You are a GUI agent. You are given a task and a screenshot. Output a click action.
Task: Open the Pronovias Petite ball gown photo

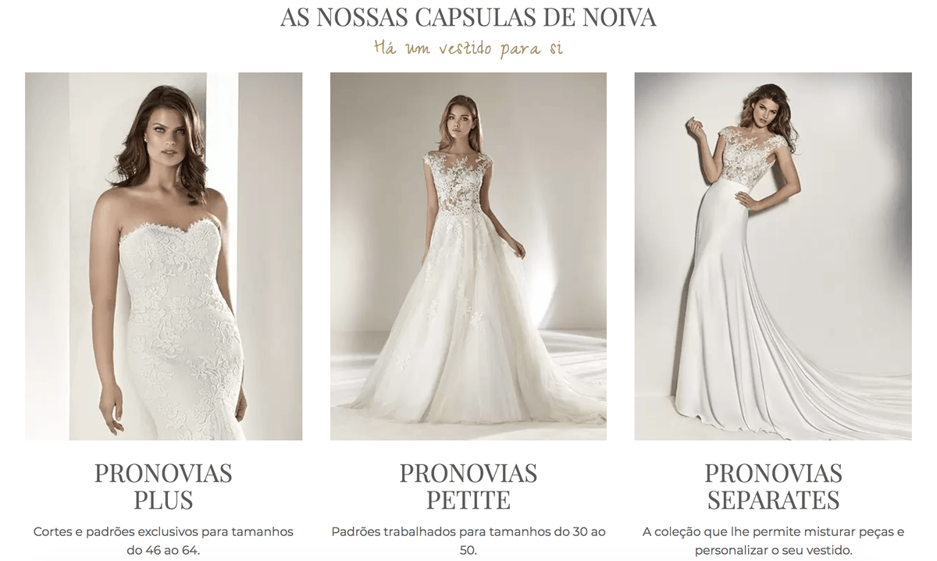click(468, 256)
